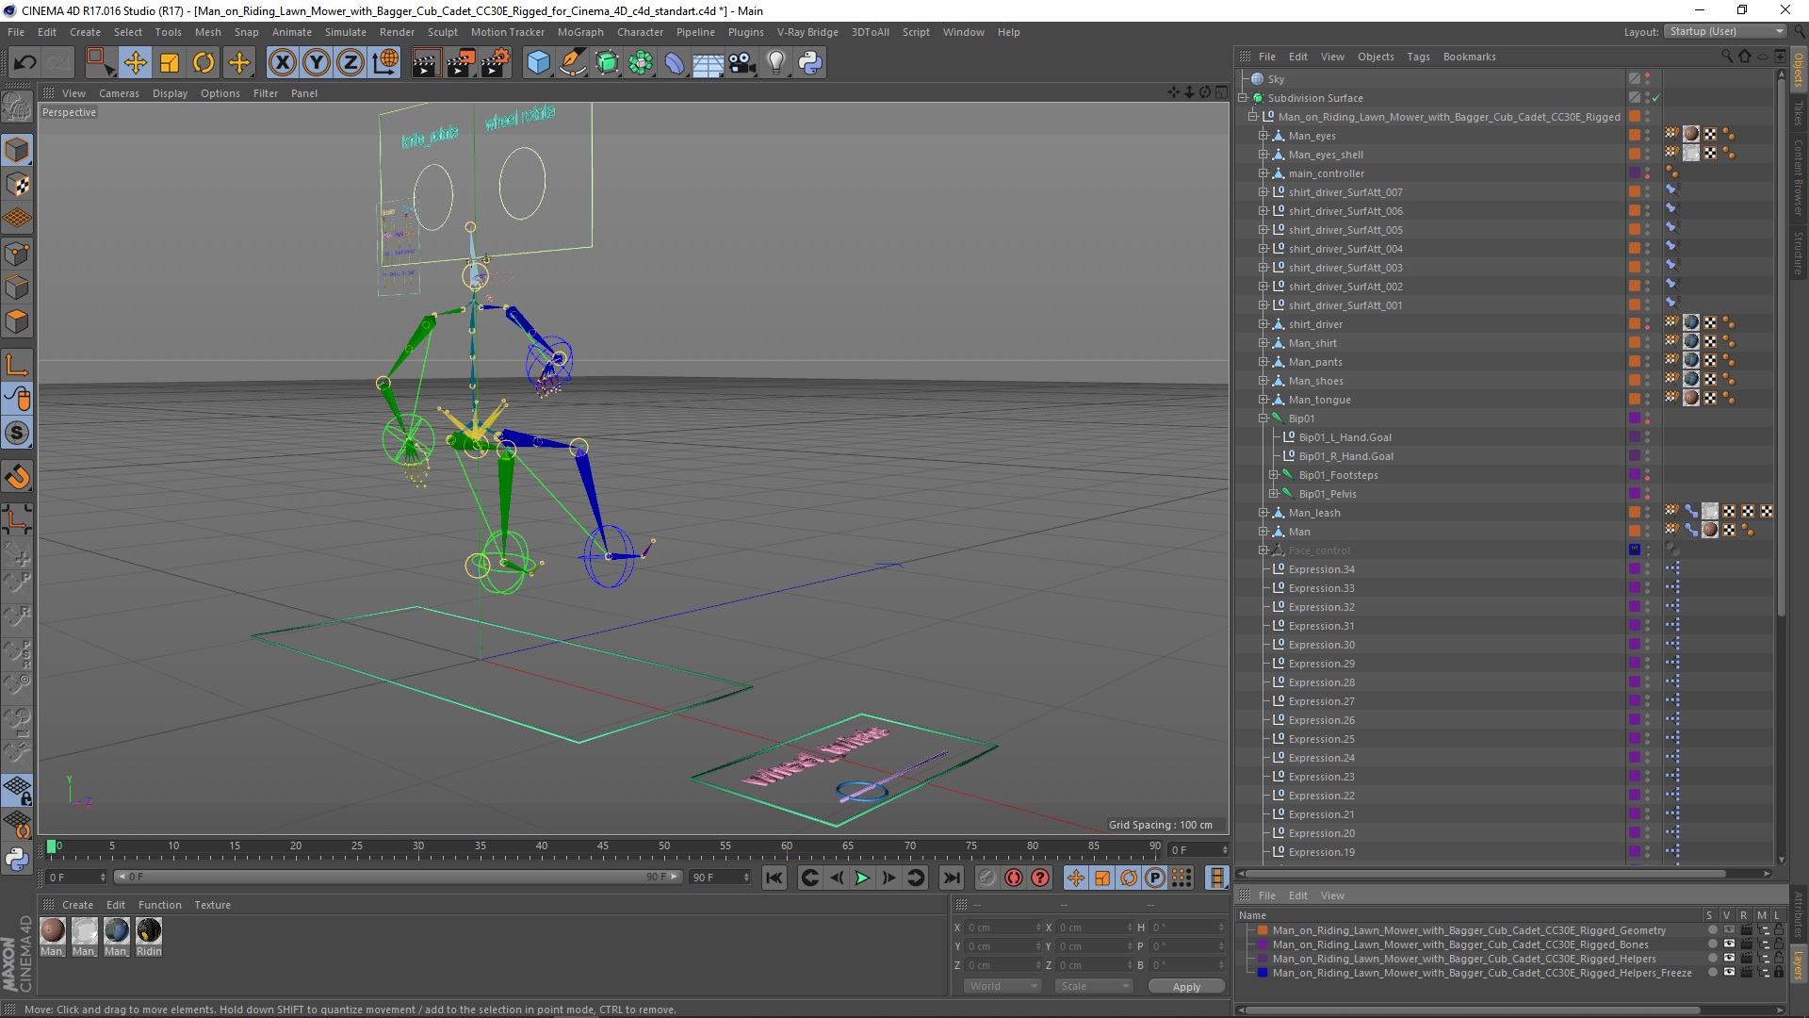
Task: Expand the main_controller object
Action: pos(1263,173)
